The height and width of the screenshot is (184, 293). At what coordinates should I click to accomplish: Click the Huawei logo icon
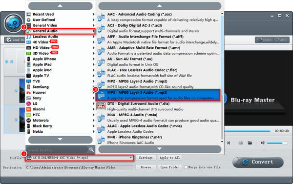tap(29, 92)
